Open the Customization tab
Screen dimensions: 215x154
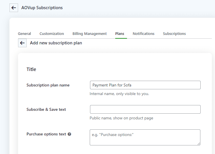(52, 34)
